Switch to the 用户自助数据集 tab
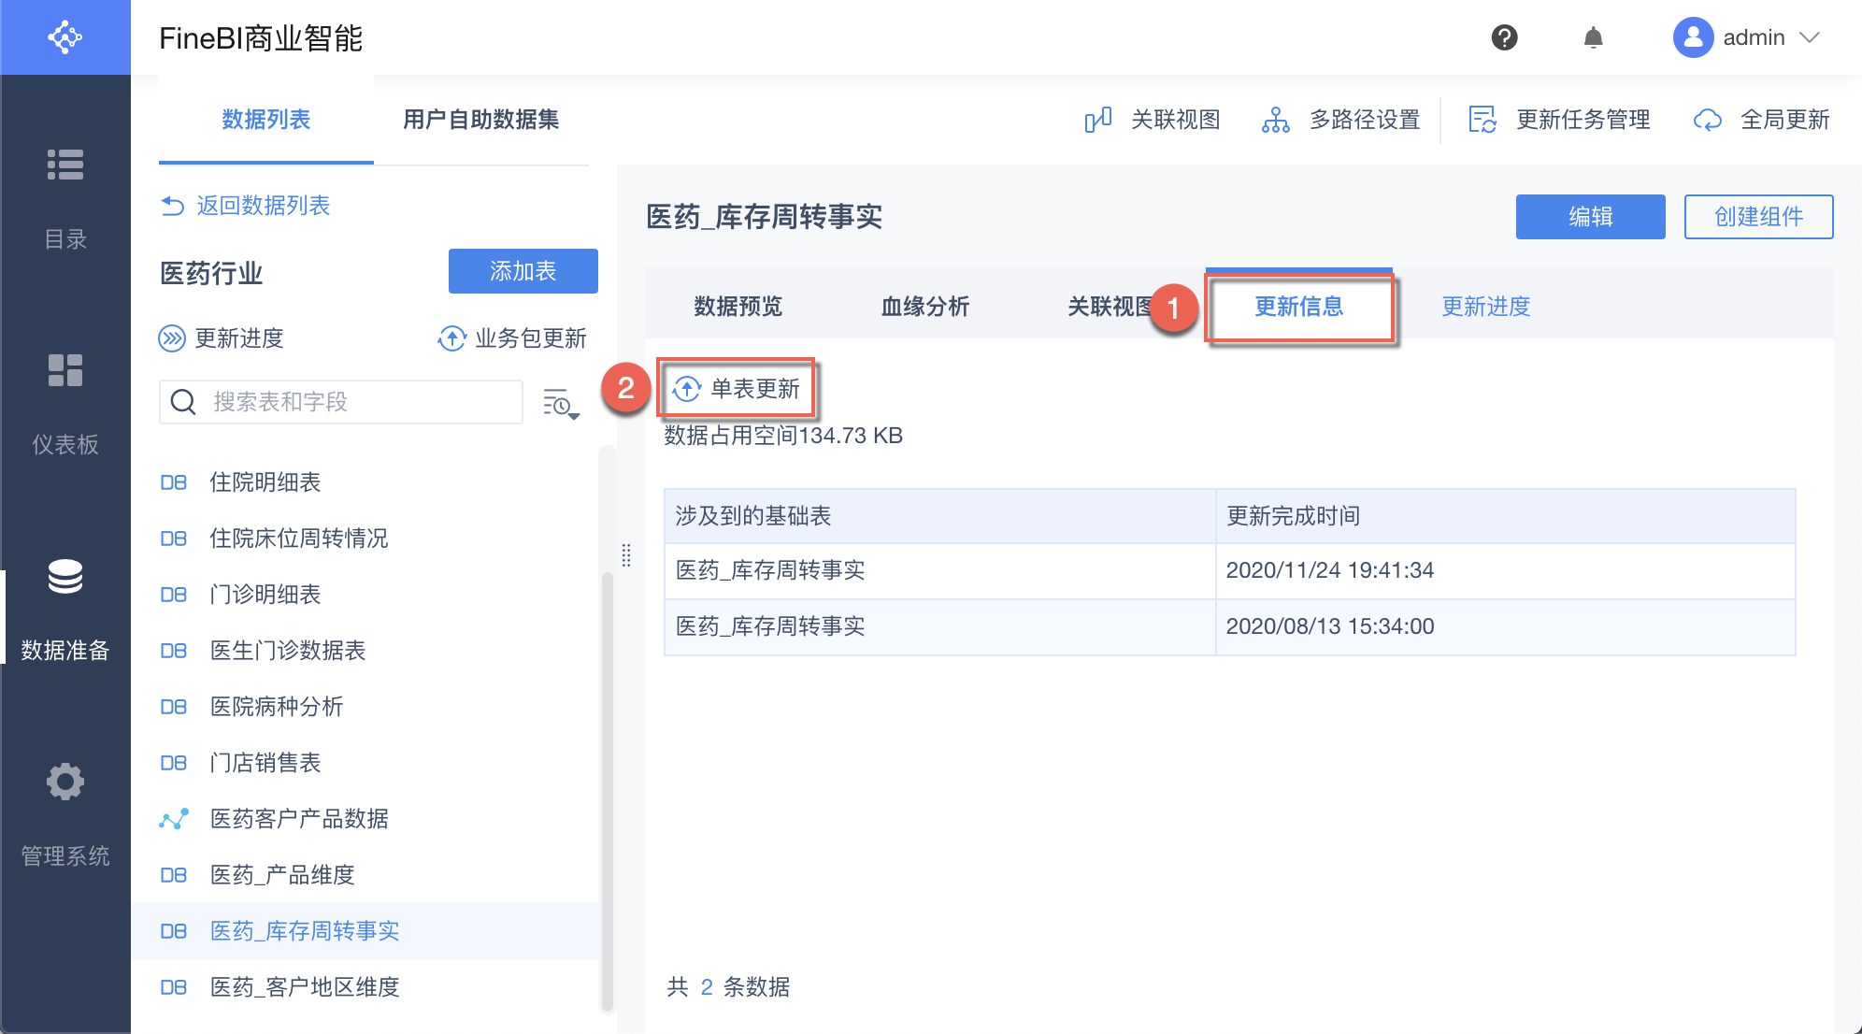This screenshot has width=1862, height=1034. 480,120
